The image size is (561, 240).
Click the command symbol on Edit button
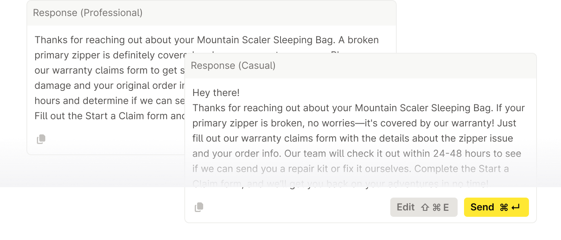[x=436, y=207]
